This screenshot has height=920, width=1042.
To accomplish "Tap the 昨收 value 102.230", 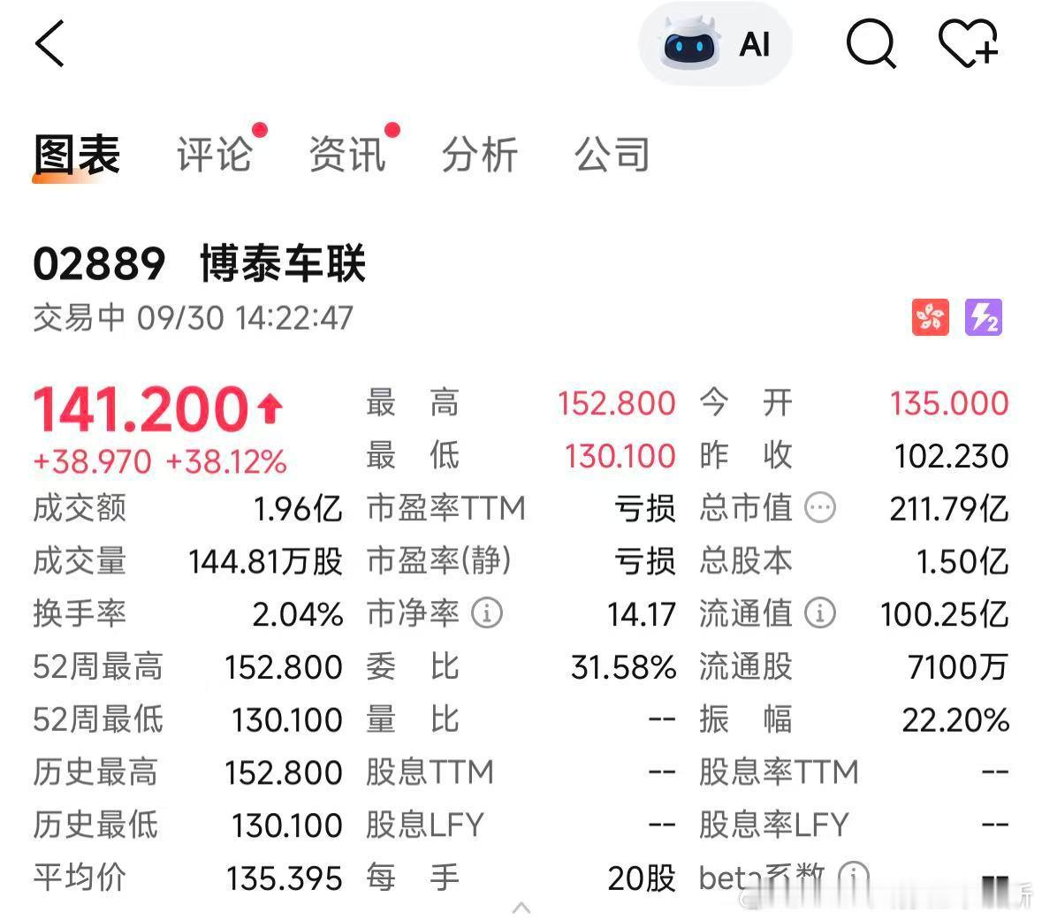I will [952, 456].
